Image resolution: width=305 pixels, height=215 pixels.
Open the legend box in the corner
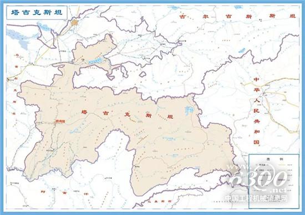click(274, 181)
